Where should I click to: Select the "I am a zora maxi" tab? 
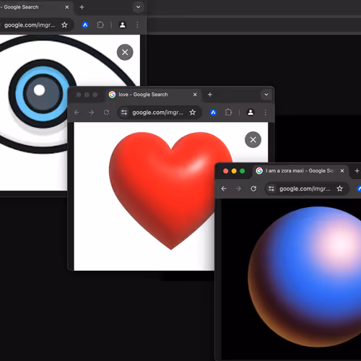pyautogui.click(x=300, y=171)
